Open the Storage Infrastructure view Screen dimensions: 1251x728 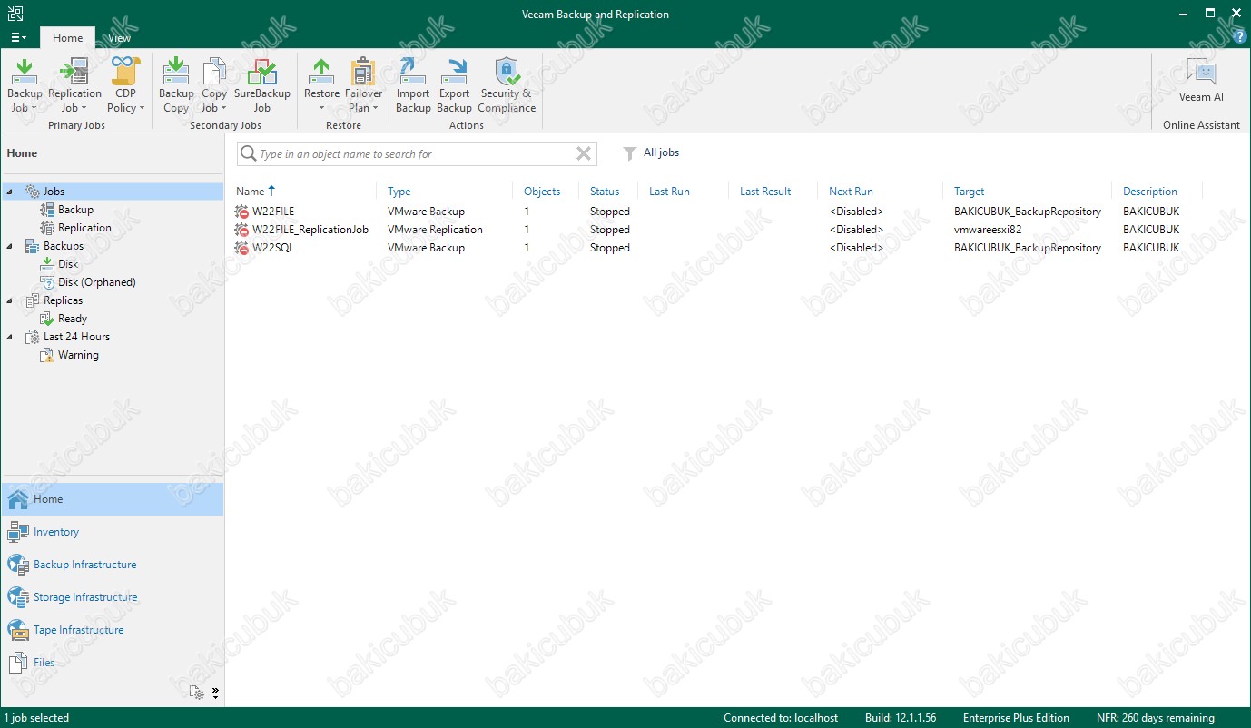[85, 597]
